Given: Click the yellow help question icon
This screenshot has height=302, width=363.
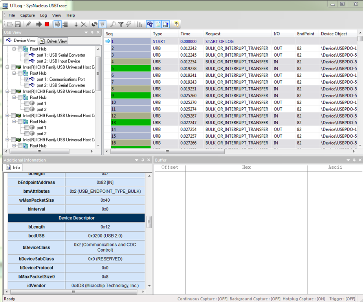Looking at the screenshot, I should (176, 24).
